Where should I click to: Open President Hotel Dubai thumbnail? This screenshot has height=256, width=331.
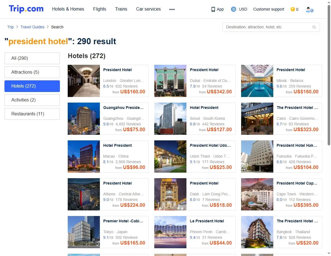click(170, 81)
